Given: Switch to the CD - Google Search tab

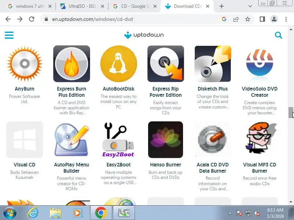Looking at the screenshot, I should tap(131, 6).
